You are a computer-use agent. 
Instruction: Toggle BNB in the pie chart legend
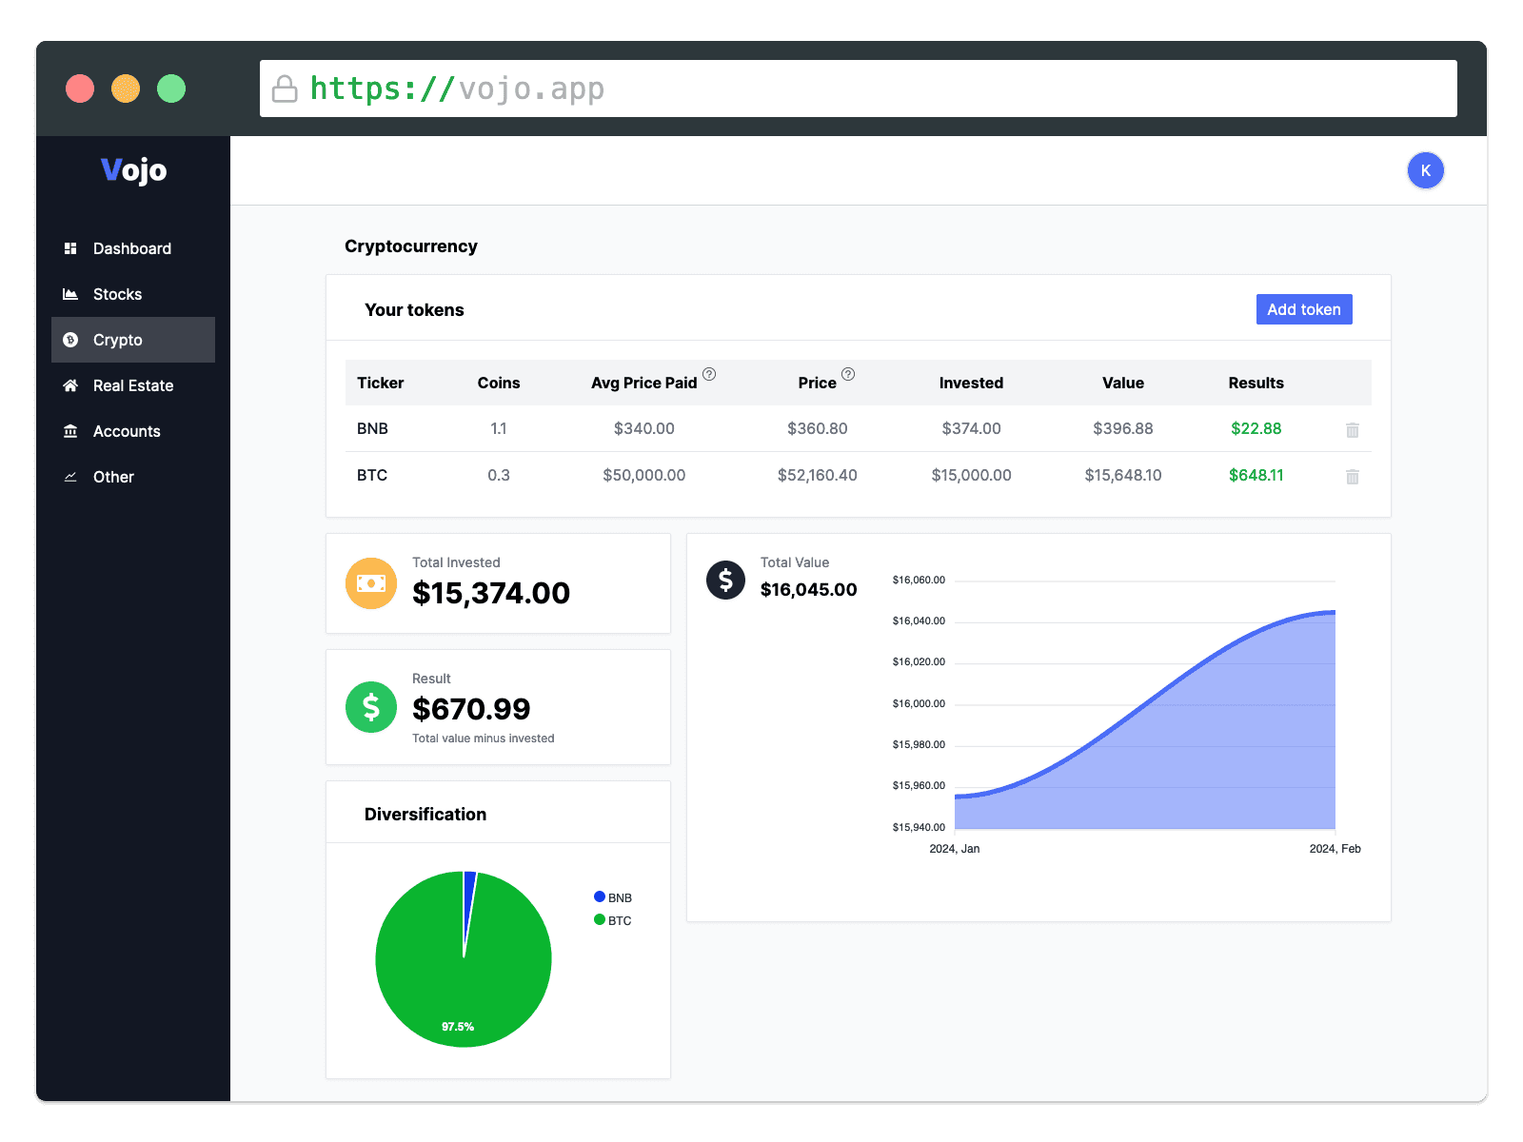(612, 897)
